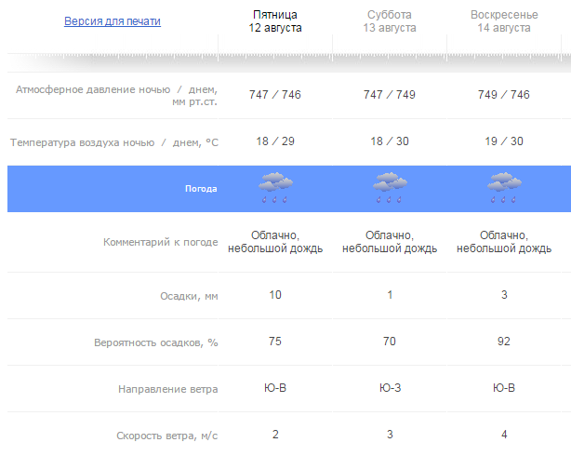Viewport: 571px width, 456px height.
Task: Click Sunday's weather comment text
Action: [x=504, y=242]
